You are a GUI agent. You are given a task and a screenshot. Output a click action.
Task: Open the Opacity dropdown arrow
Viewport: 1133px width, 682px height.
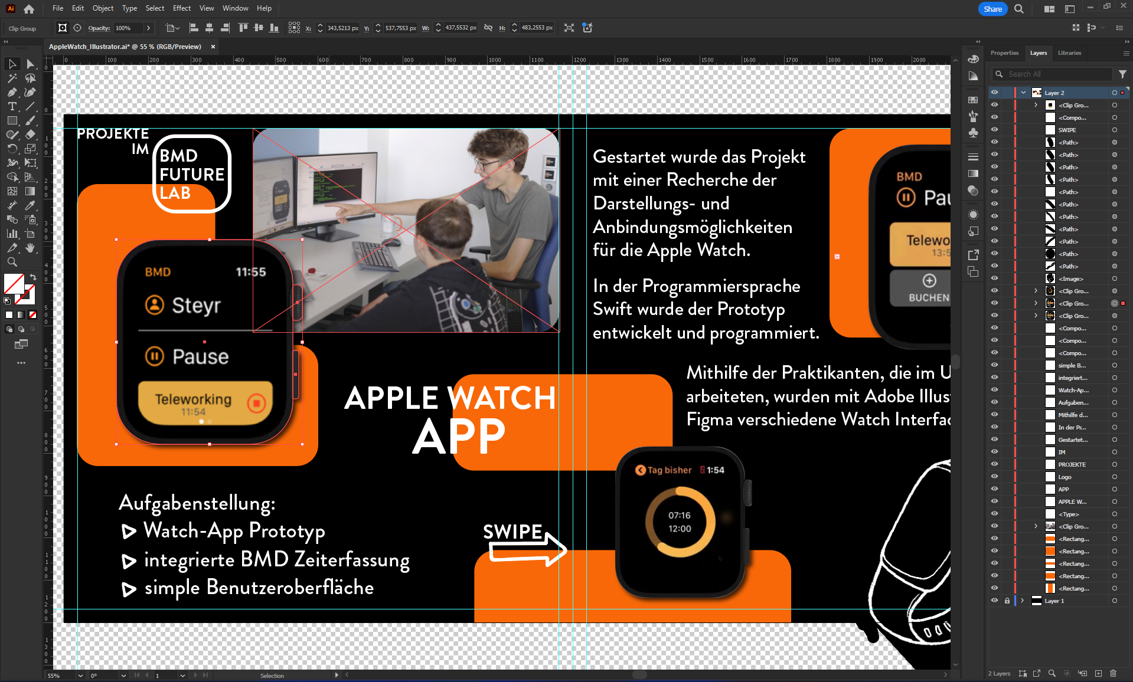(148, 28)
